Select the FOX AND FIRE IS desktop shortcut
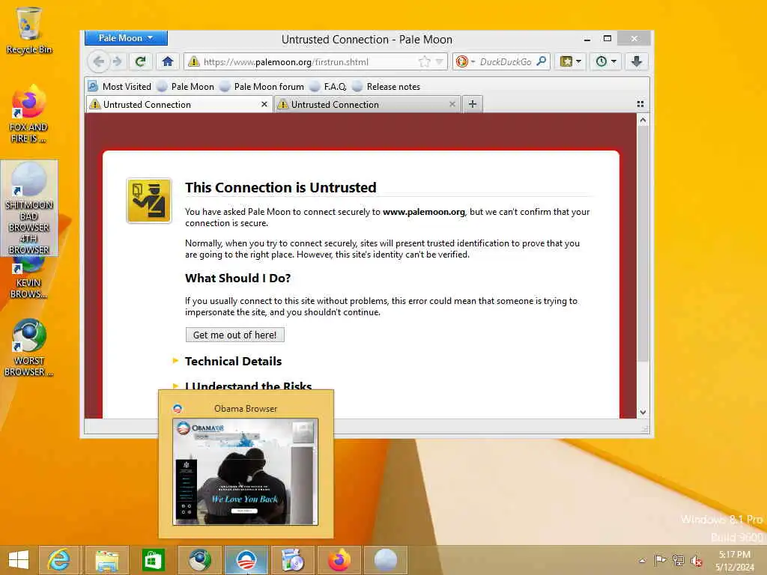This screenshot has height=575, width=767. (29, 114)
